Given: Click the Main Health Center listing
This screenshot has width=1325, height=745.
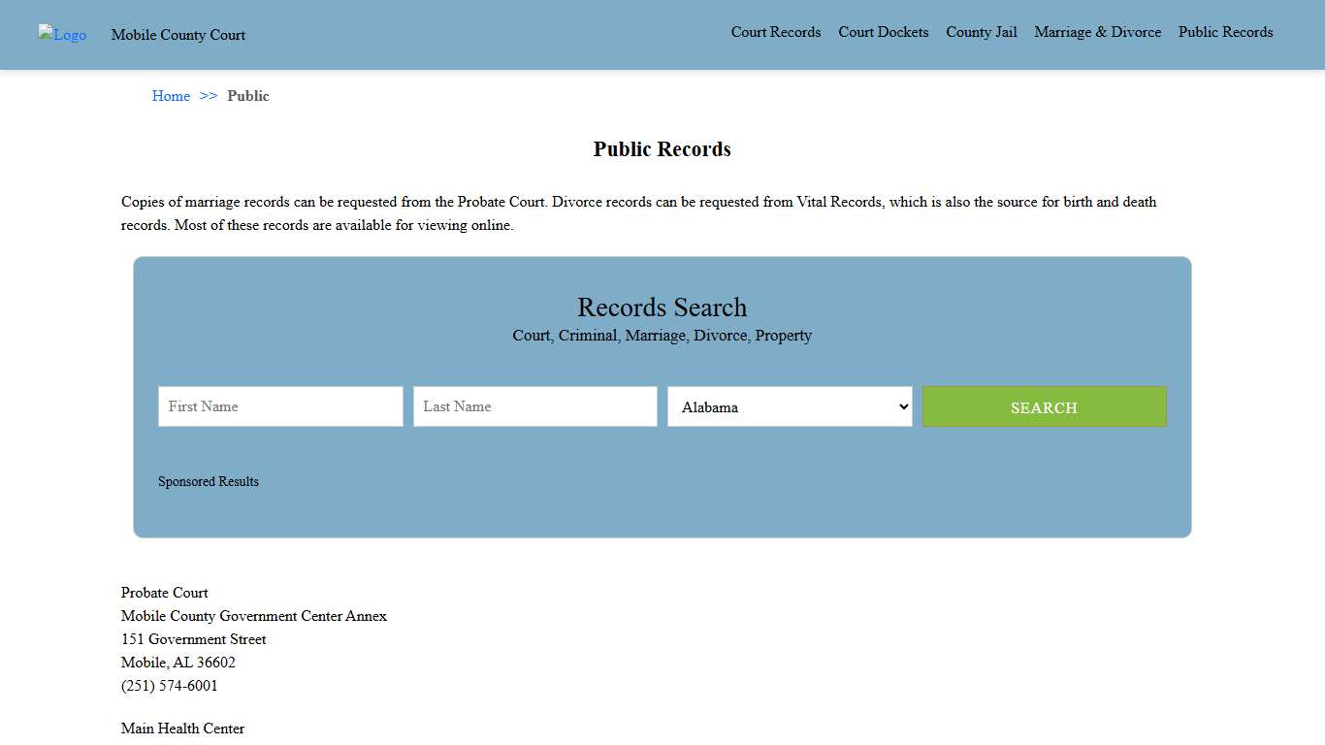Looking at the screenshot, I should [182, 729].
